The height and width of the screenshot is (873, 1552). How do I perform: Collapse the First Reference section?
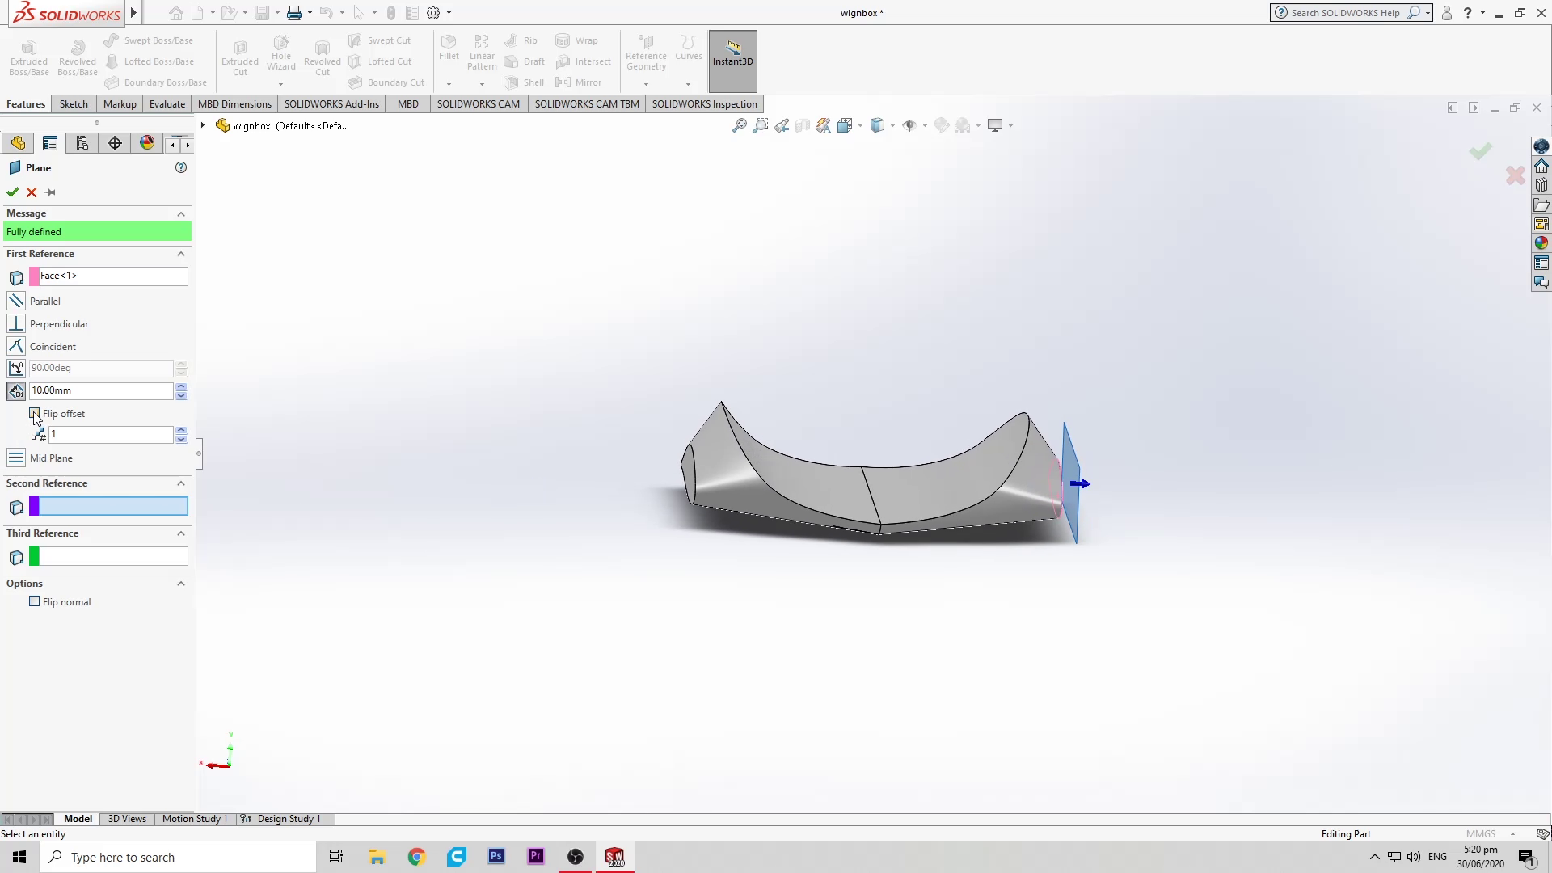(x=181, y=254)
